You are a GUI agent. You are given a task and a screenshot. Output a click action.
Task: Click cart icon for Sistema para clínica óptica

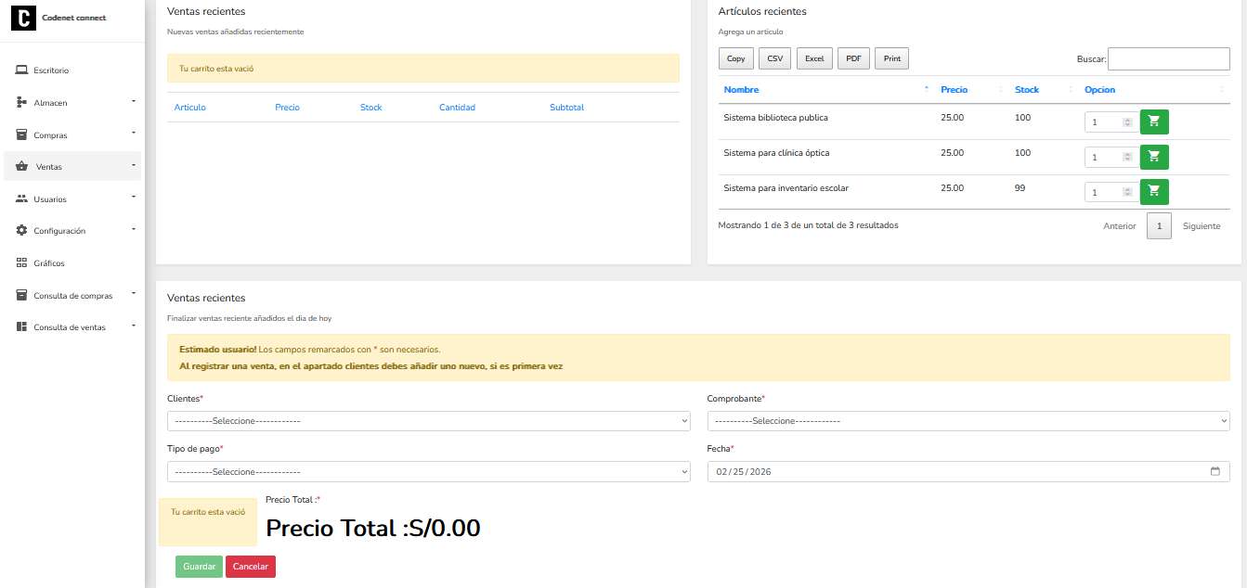tap(1154, 157)
